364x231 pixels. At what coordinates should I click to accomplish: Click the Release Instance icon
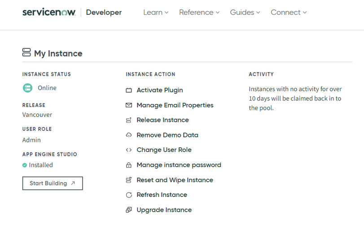pyautogui.click(x=129, y=120)
